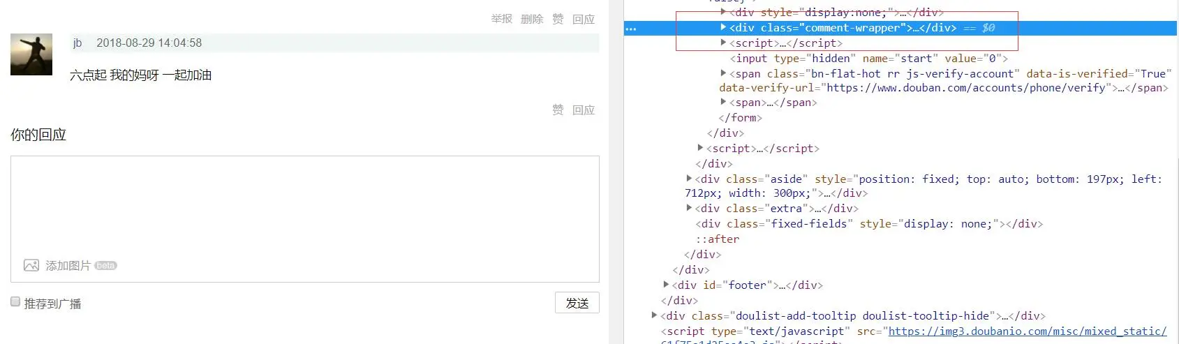Click the comment text 六点起 我的妈呀 一起加油

(x=140, y=75)
